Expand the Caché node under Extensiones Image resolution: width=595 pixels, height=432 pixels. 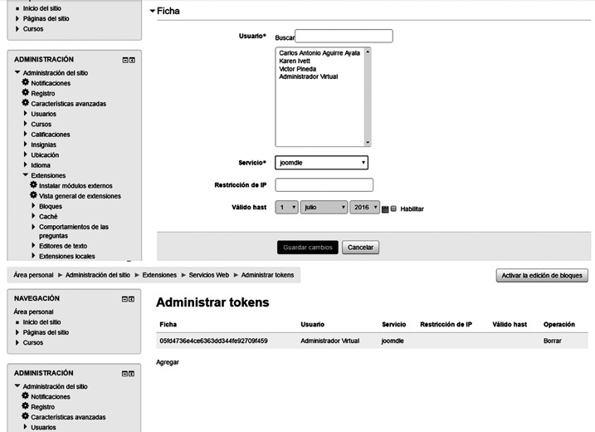click(x=33, y=216)
